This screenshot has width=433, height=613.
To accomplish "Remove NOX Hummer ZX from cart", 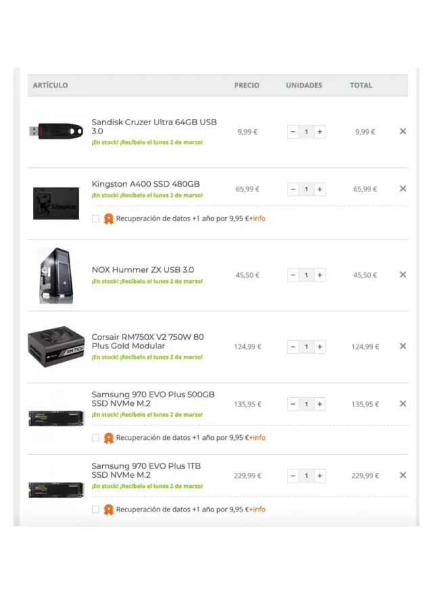I will (x=403, y=275).
